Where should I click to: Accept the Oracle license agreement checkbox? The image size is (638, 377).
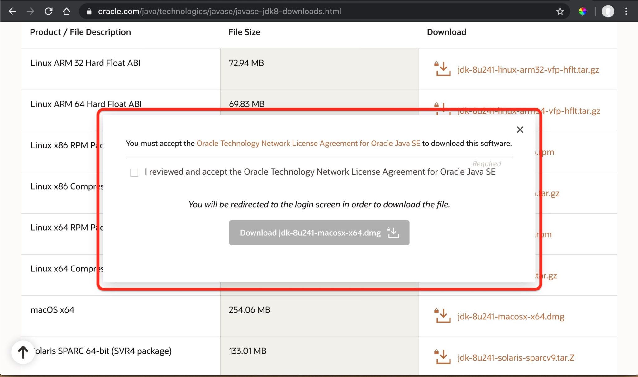(134, 172)
